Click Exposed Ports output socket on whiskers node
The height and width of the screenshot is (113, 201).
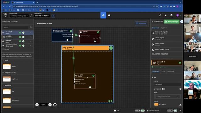point(73,37)
